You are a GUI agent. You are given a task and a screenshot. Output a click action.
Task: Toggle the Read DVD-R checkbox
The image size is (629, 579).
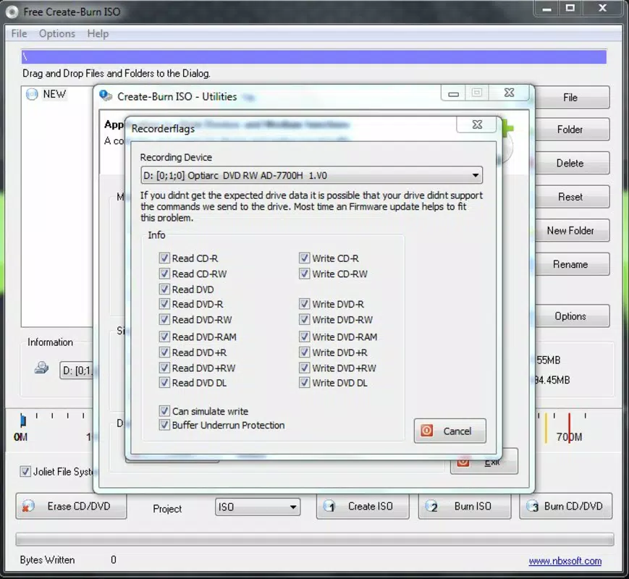click(164, 304)
